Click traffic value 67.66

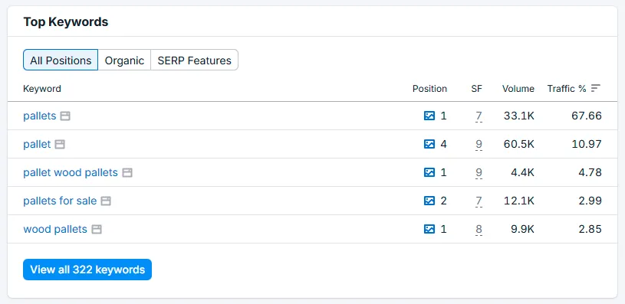click(587, 116)
